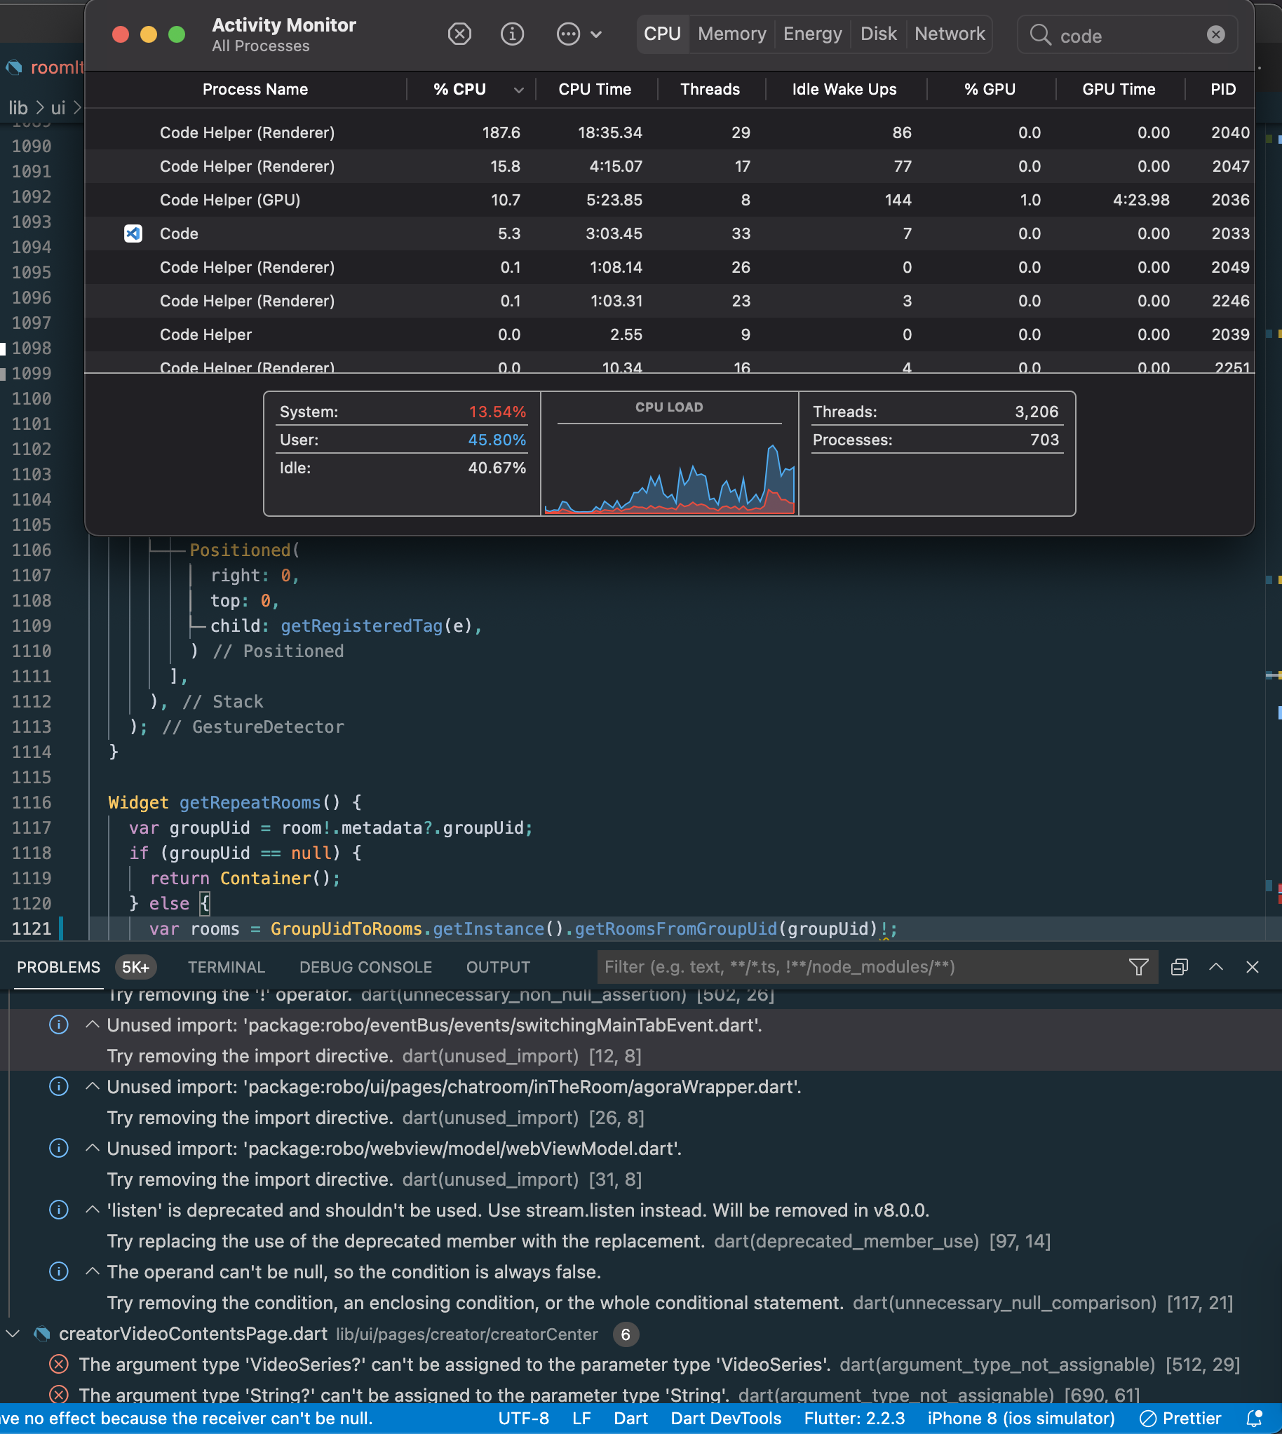Switch to the Disk tab
1282x1434 pixels.
878,34
